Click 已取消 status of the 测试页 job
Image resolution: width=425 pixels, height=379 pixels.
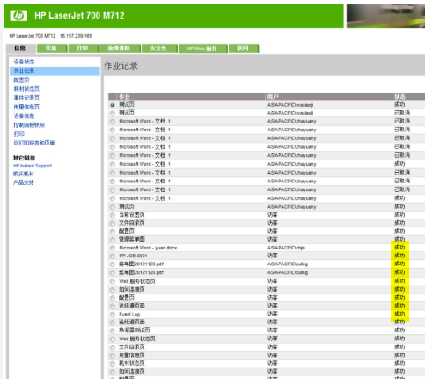pyautogui.click(x=402, y=113)
